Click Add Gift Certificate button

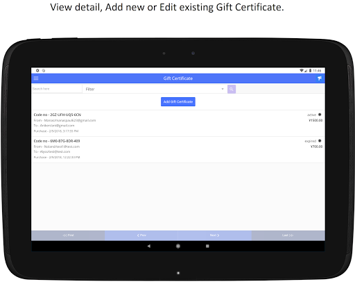point(178,101)
